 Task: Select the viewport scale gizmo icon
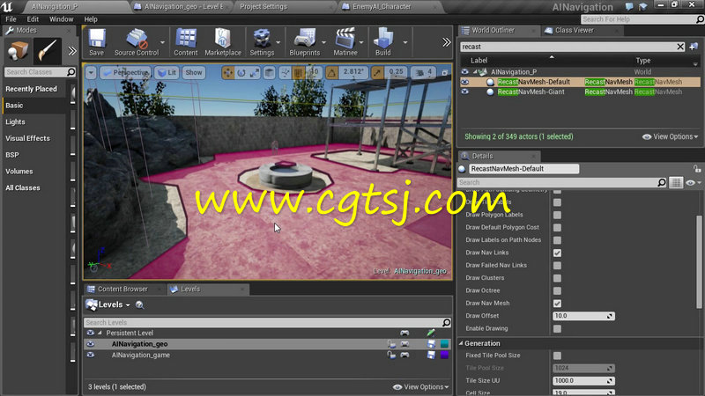(255, 72)
